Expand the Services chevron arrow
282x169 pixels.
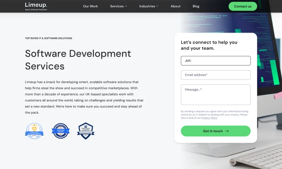coord(126,6)
